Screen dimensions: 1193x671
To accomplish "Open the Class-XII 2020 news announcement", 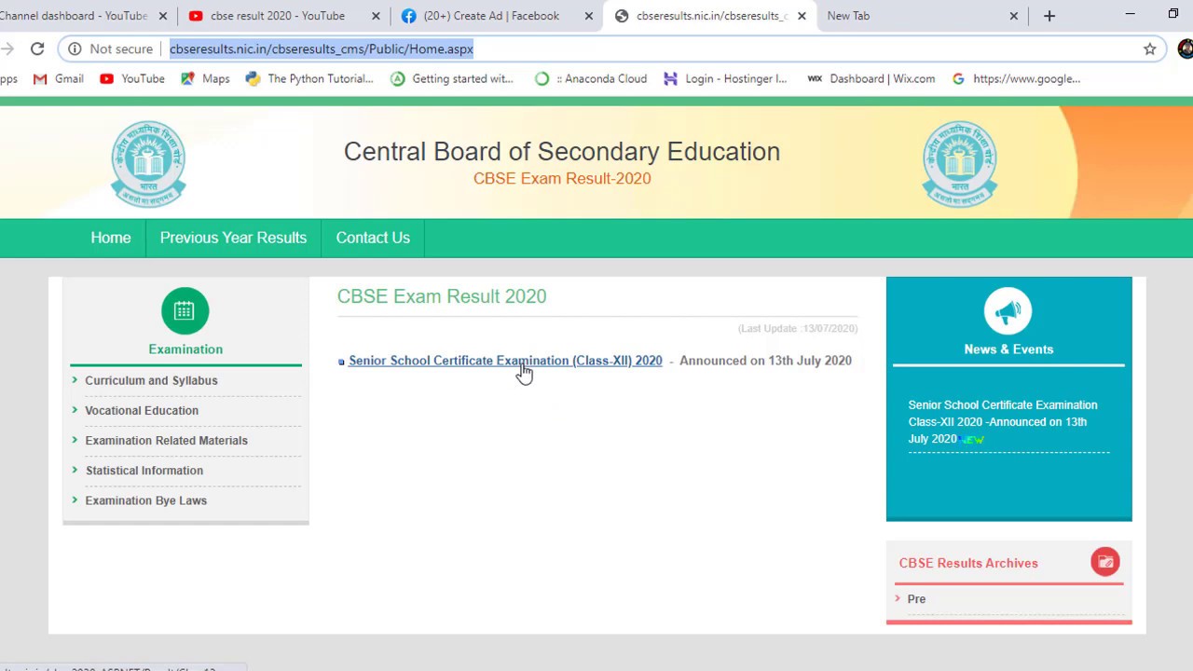I will click(x=1003, y=421).
